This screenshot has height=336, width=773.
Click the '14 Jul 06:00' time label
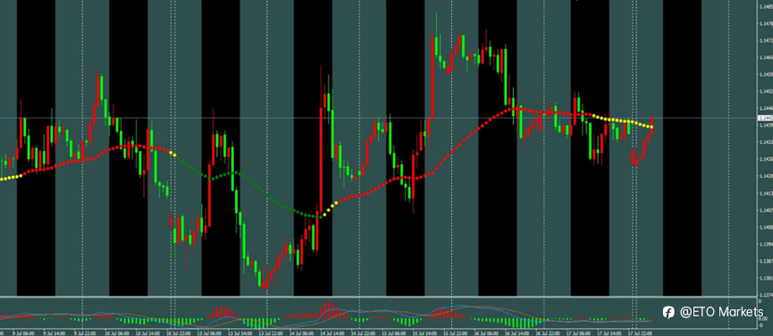[x=302, y=333]
